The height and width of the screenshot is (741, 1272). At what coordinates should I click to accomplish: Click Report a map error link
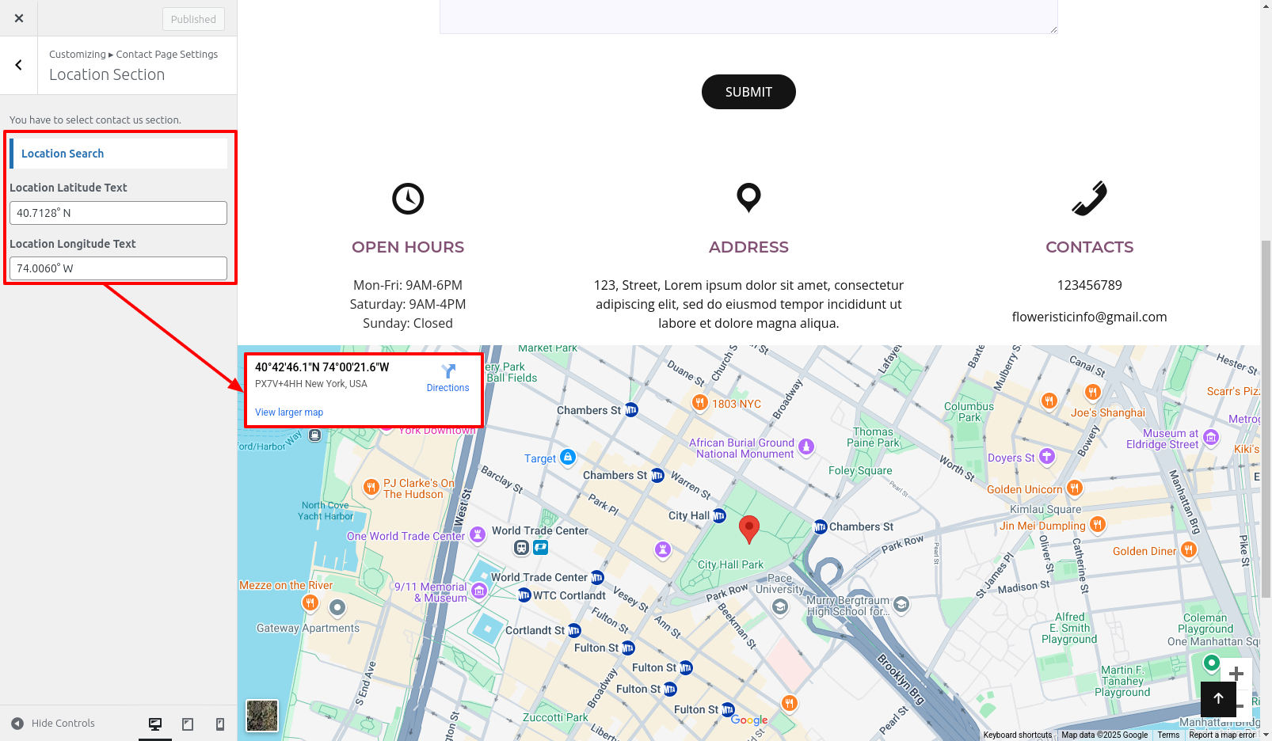coord(1221,735)
